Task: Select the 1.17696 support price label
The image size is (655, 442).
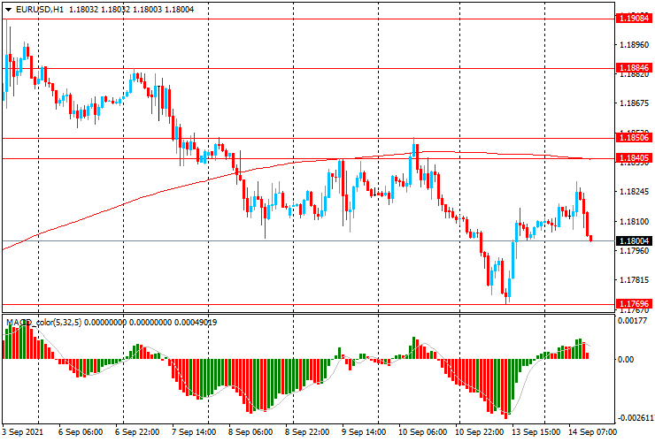Action: click(634, 304)
